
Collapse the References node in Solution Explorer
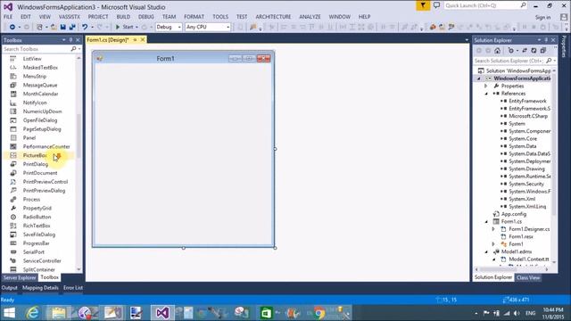tap(486, 94)
